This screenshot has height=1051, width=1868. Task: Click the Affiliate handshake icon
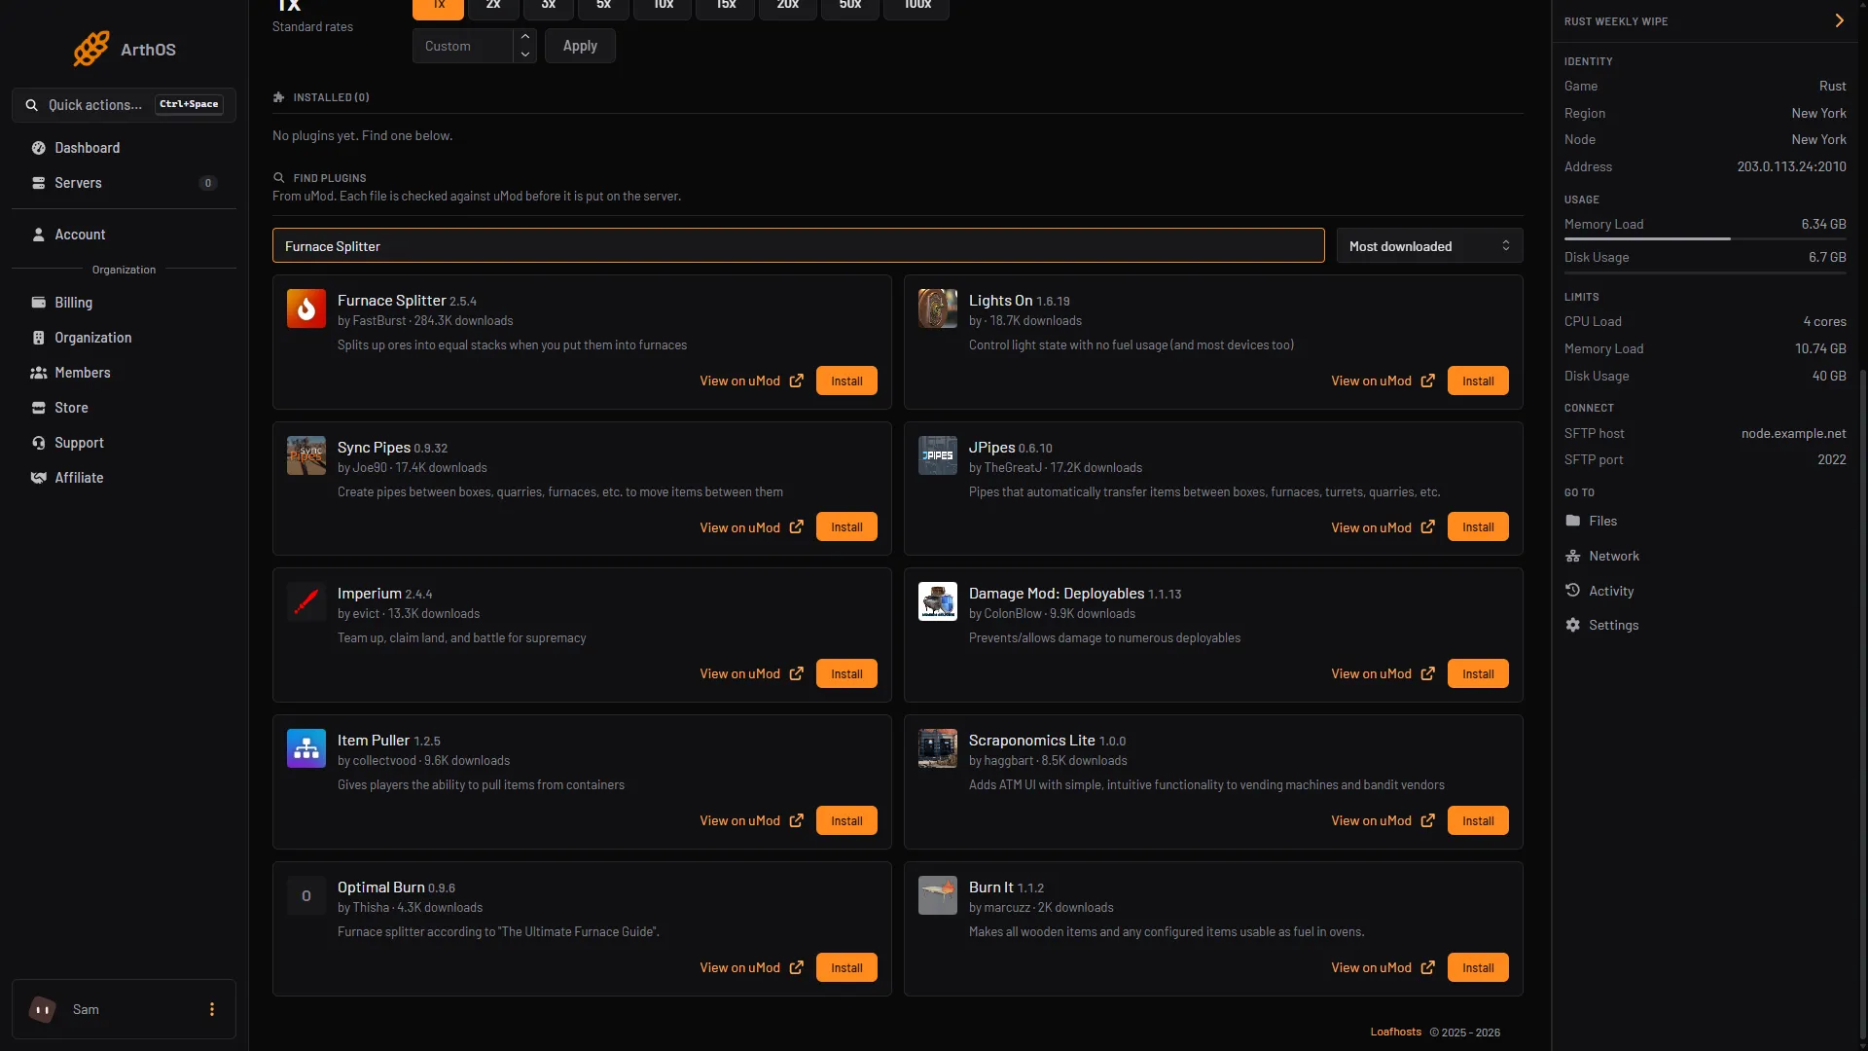(39, 478)
